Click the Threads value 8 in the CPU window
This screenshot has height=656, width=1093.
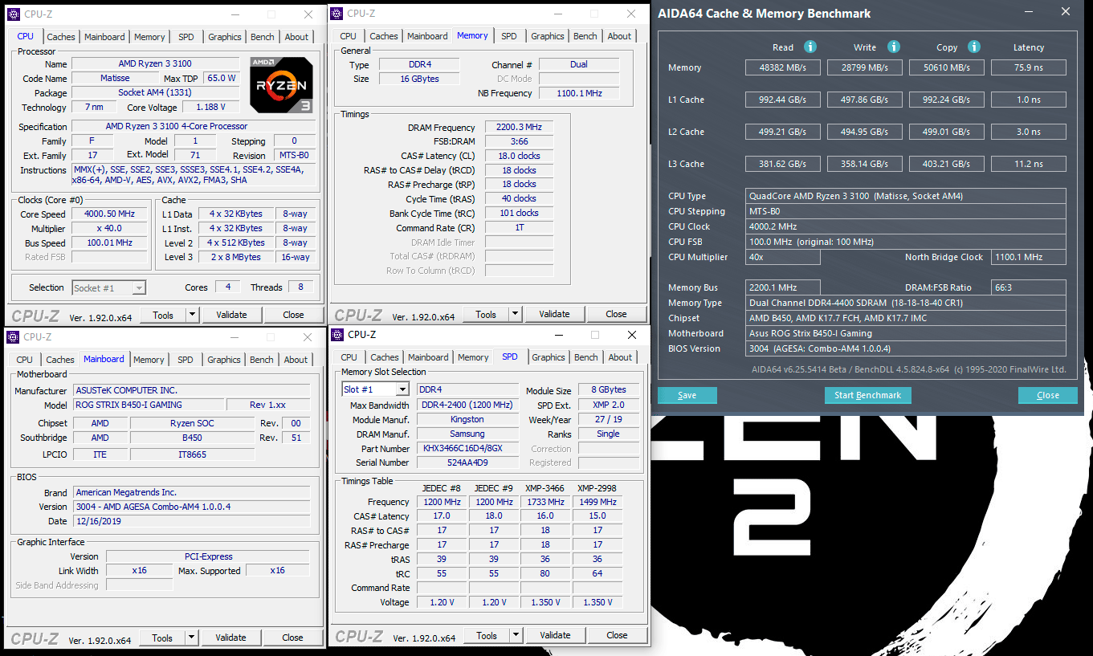(x=300, y=287)
